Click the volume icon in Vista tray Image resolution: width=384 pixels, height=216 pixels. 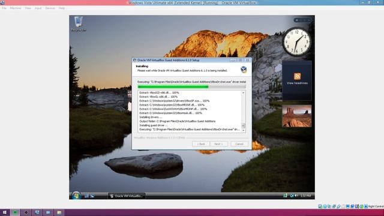pyautogui.click(x=296, y=196)
